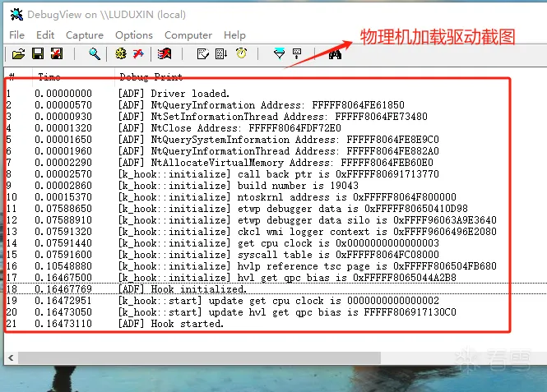Click the small icon beside the funnel

[297, 53]
